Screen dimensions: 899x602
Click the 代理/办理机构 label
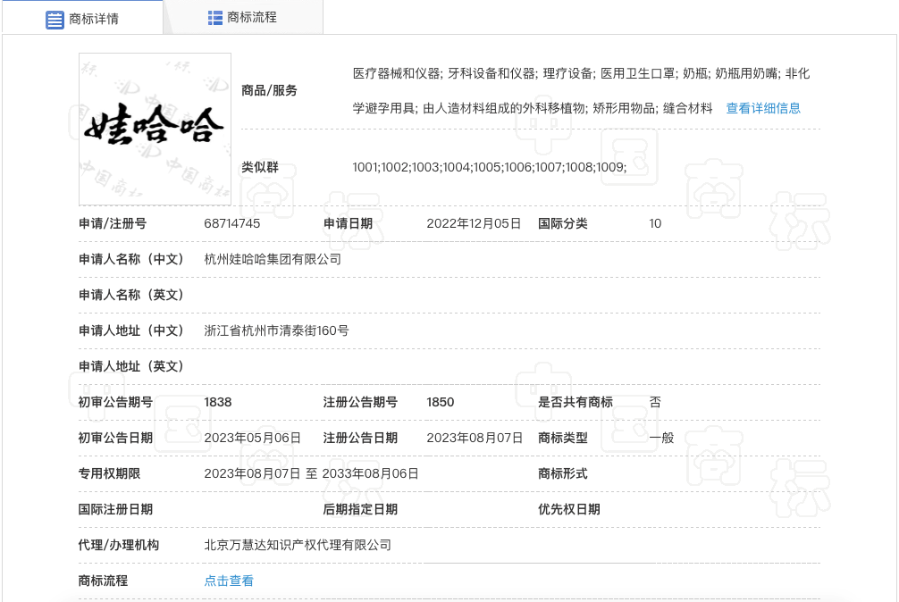pos(119,545)
